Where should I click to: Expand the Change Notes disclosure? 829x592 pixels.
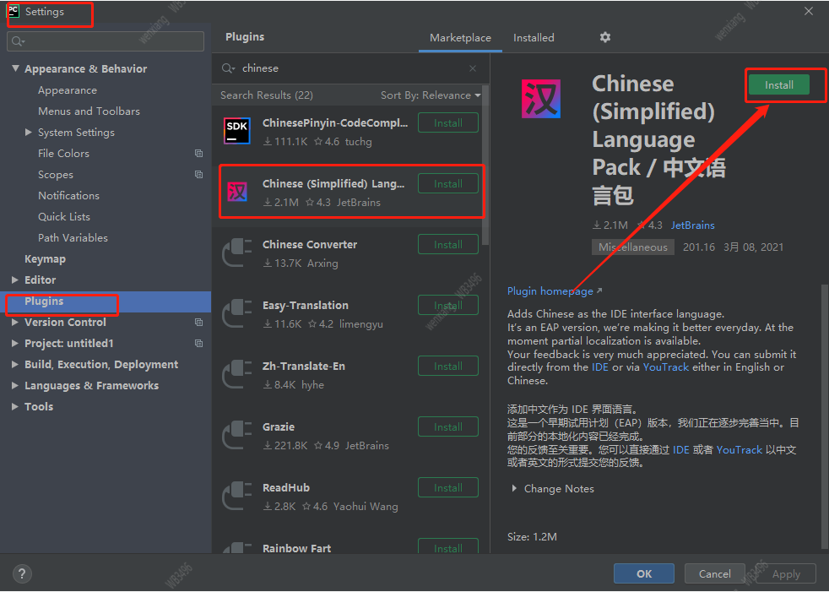pyautogui.click(x=514, y=488)
